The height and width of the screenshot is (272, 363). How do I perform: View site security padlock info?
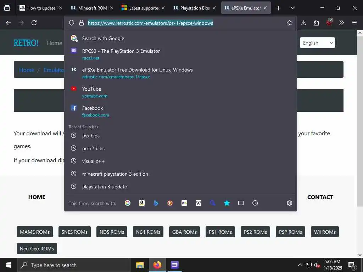click(x=81, y=23)
